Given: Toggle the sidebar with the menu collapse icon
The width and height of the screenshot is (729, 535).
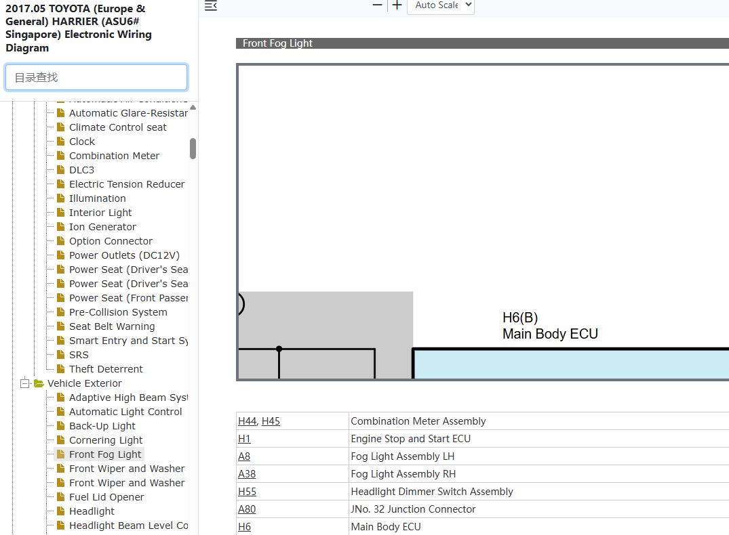Looking at the screenshot, I should [x=211, y=5].
